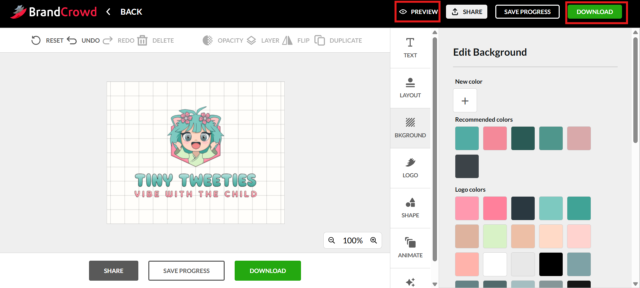Go back using the BACK chevron
640x288 pixels.
coord(108,12)
